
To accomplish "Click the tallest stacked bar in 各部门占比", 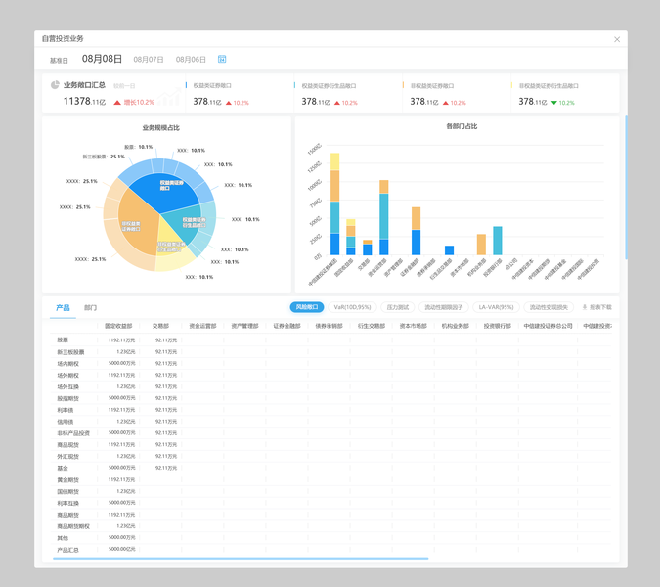I will click(x=334, y=203).
